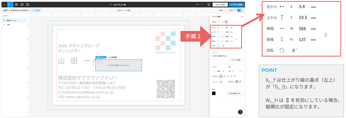Click the 入力項目編集 tag on canvas

(113, 57)
